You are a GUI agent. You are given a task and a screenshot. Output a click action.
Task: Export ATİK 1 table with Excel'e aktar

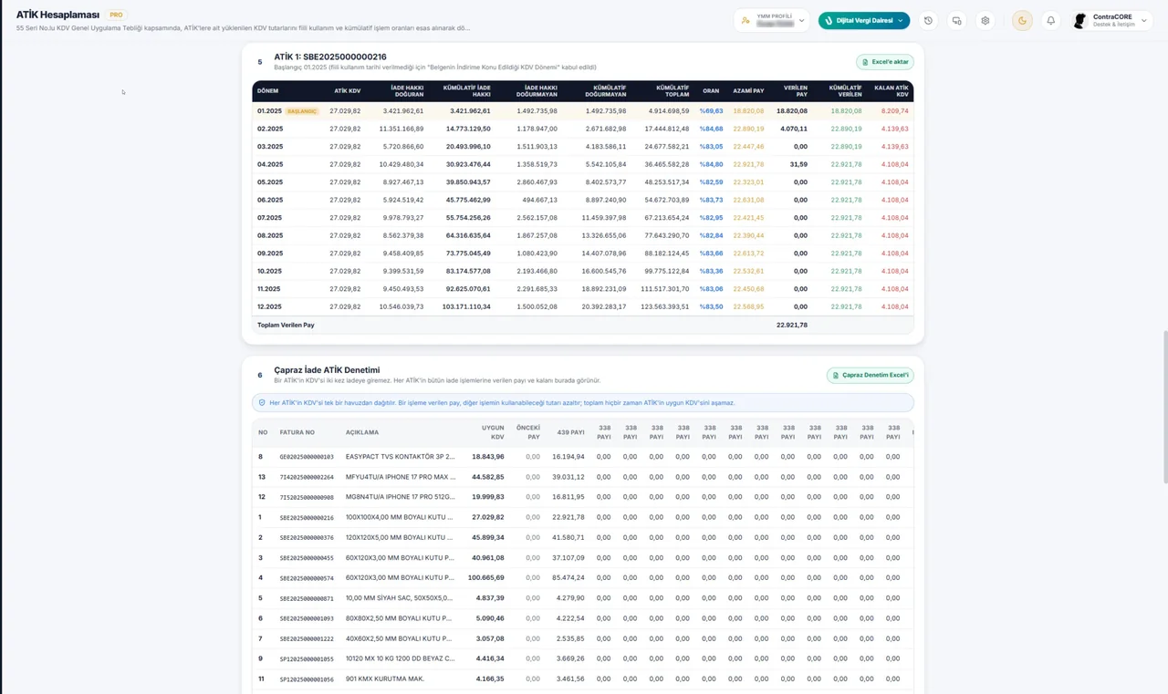pyautogui.click(x=884, y=62)
